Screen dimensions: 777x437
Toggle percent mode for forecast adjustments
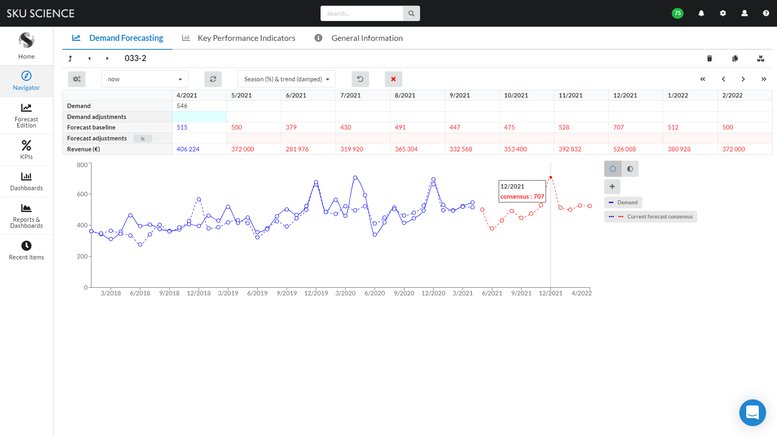(x=142, y=139)
